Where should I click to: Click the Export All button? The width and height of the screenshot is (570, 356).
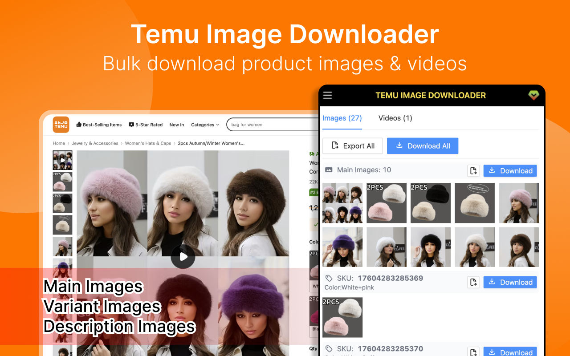tap(353, 146)
